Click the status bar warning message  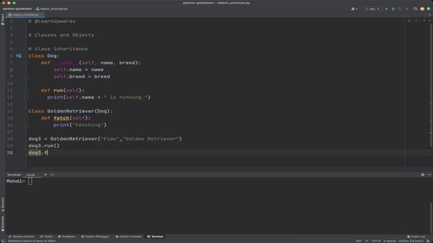pos(32,241)
